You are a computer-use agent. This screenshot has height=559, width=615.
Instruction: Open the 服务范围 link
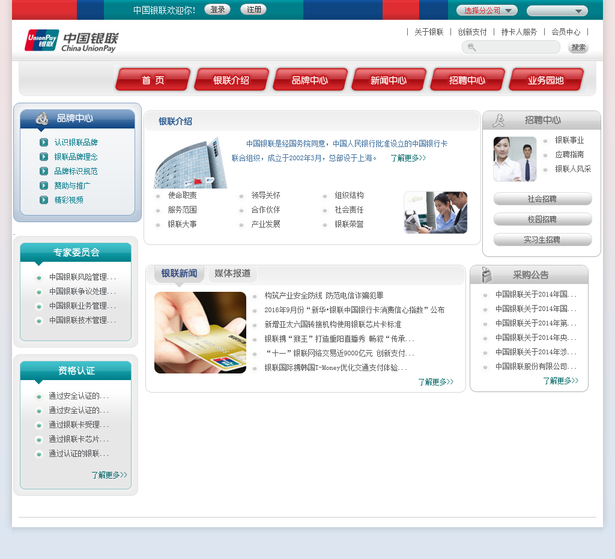183,210
